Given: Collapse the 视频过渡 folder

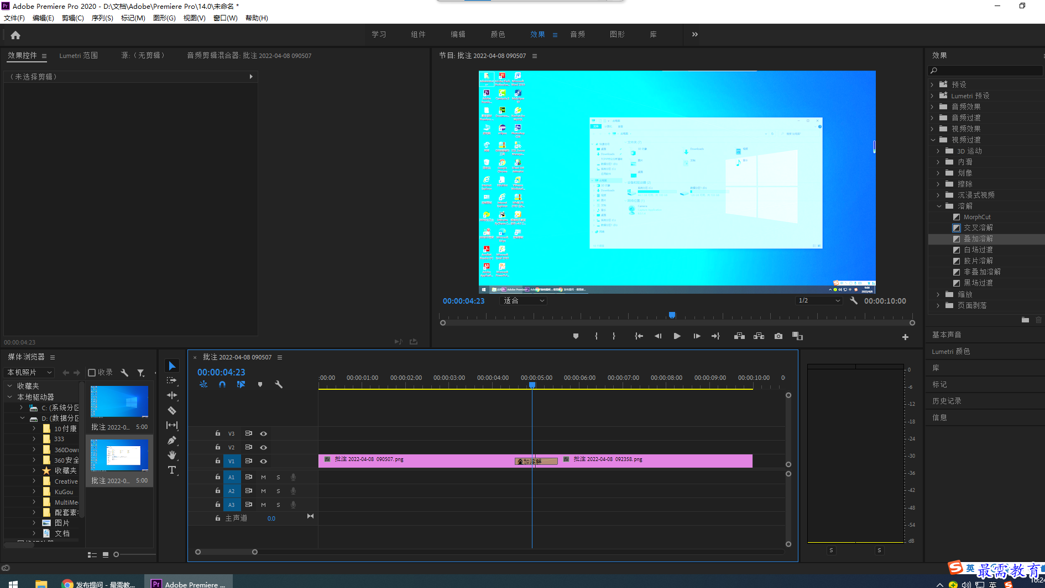Looking at the screenshot, I should click(x=932, y=140).
